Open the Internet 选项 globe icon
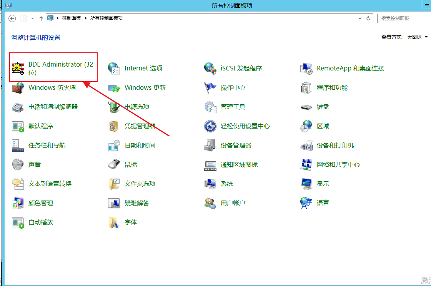The height and width of the screenshot is (286, 431). point(114,68)
